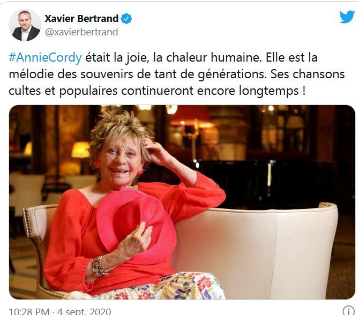Open the Twitter bird logo
The width and height of the screenshot is (359, 315).
[x=347, y=17]
